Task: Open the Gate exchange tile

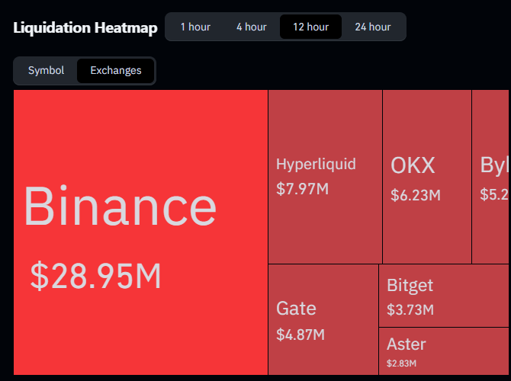Action: [323, 319]
